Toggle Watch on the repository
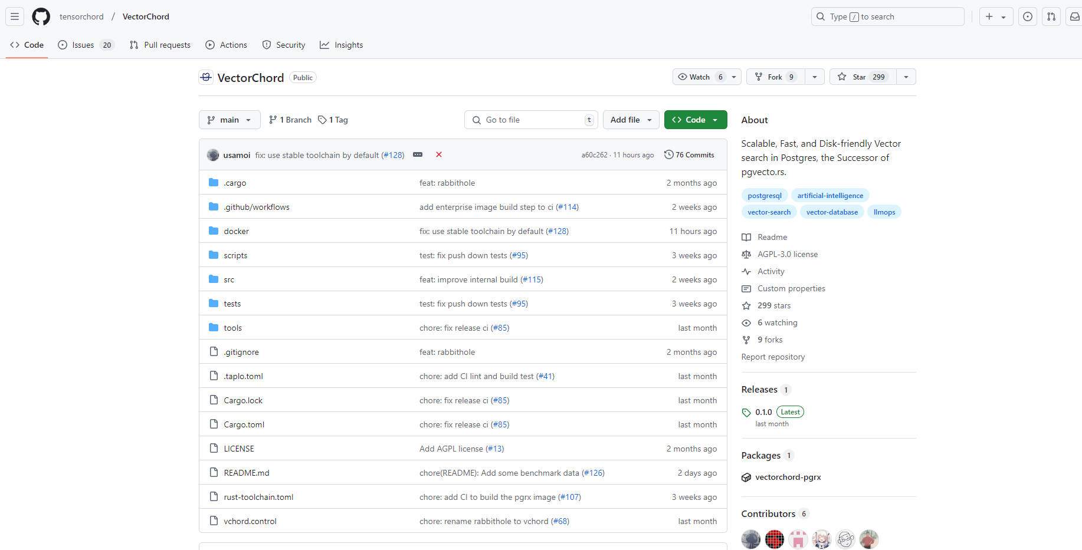Image resolution: width=1082 pixels, height=550 pixels. click(x=699, y=77)
